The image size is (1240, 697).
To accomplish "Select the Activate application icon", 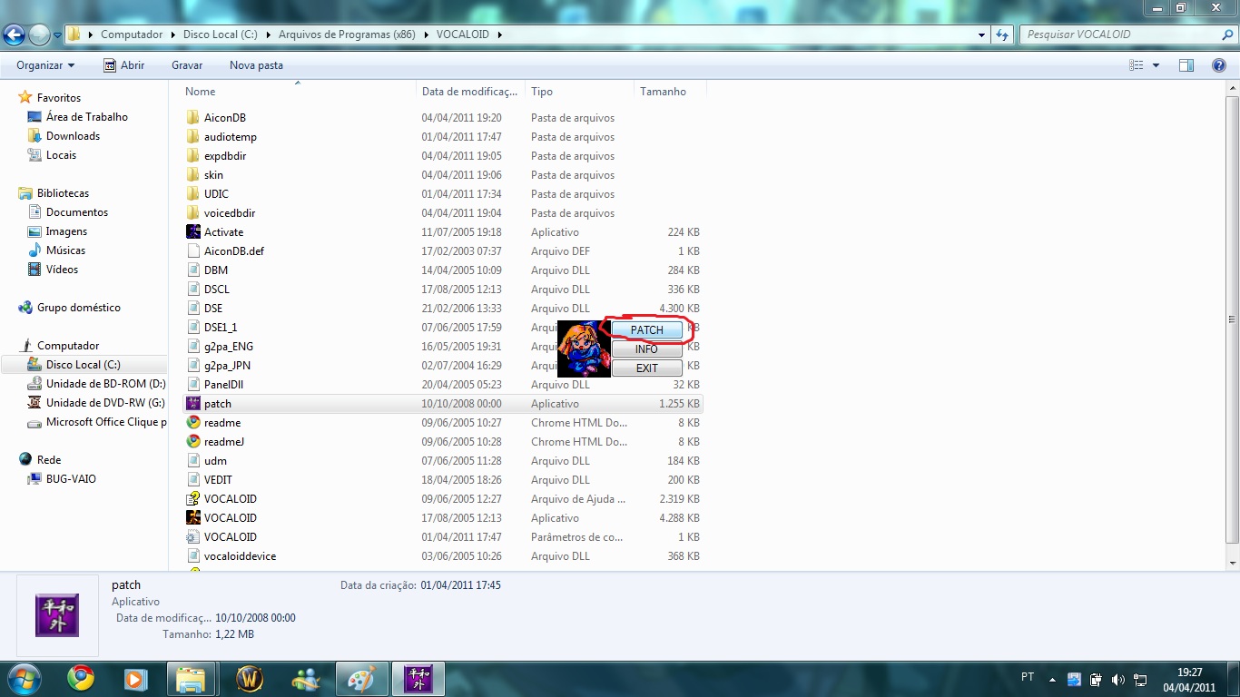I will (x=193, y=231).
